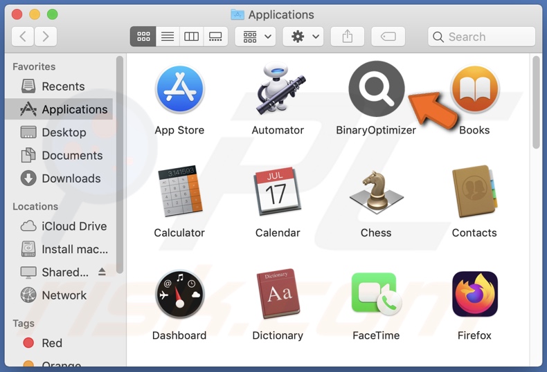This screenshot has width=547, height=372.
Task: Select the FaceTime app icon
Action: click(x=377, y=294)
